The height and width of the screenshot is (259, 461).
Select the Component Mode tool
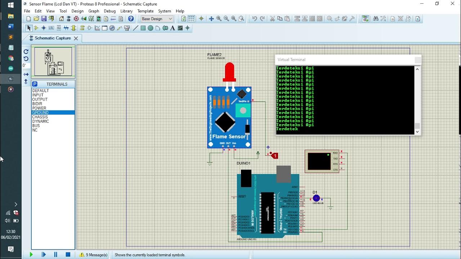(36, 28)
